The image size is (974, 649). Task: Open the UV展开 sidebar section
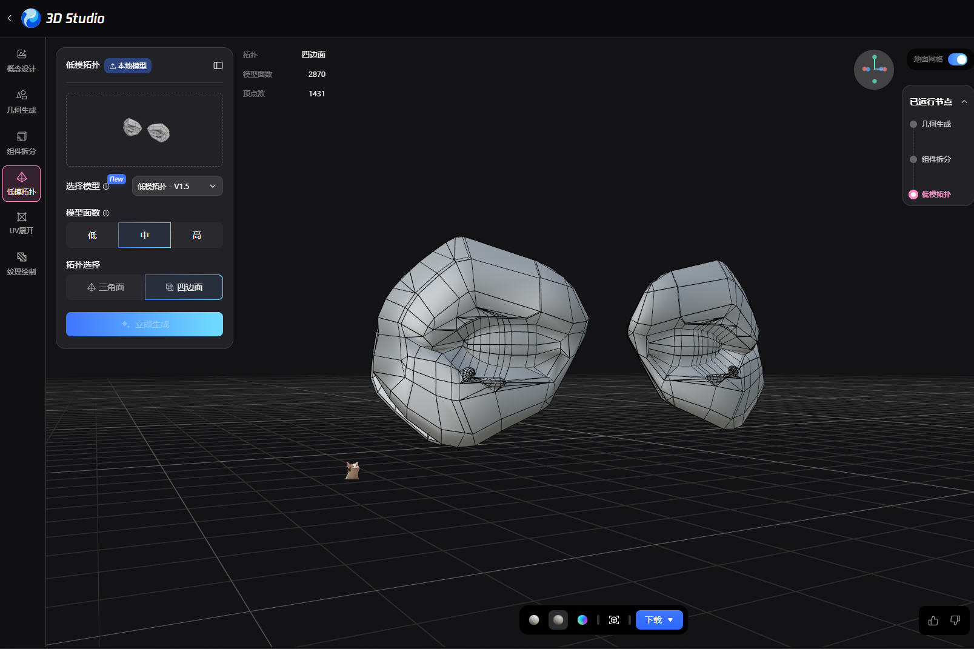coord(21,222)
